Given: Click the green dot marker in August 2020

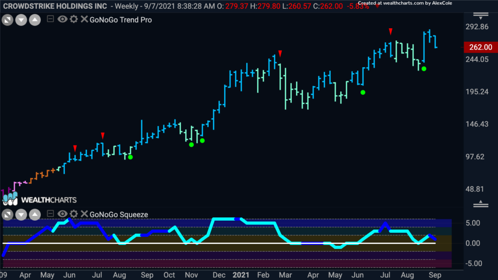Looking at the screenshot, I should click(130, 157).
